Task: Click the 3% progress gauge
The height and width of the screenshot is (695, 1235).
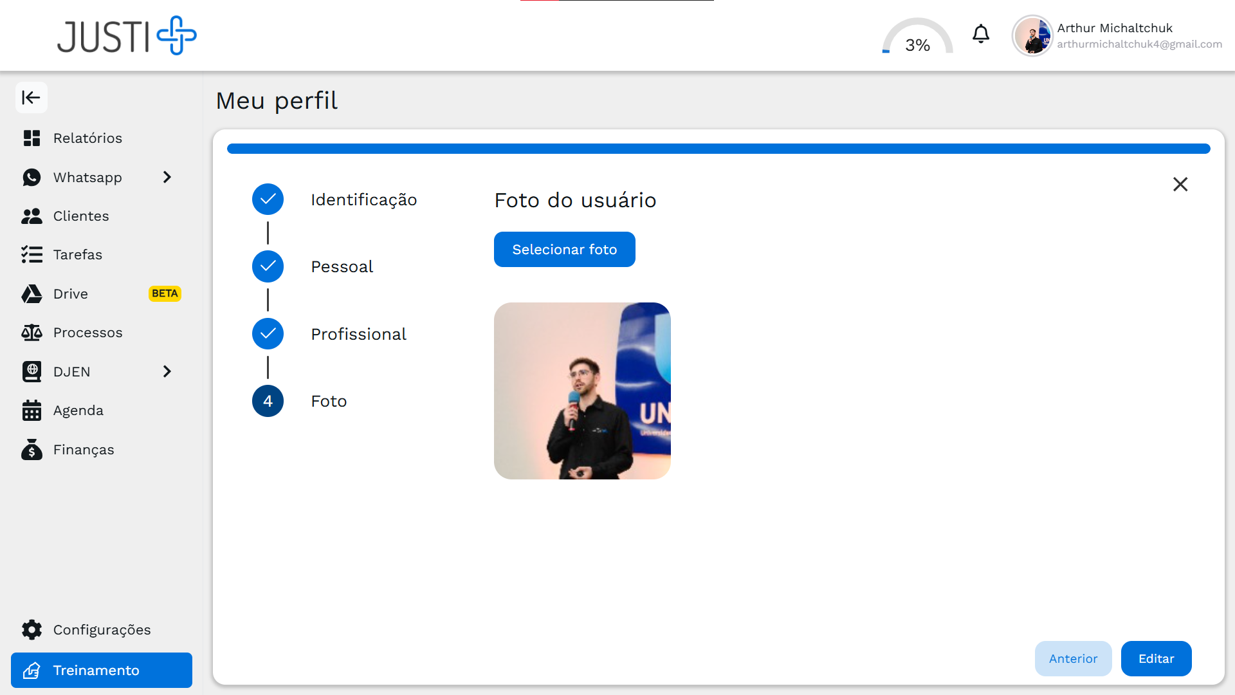Action: pos(917,39)
